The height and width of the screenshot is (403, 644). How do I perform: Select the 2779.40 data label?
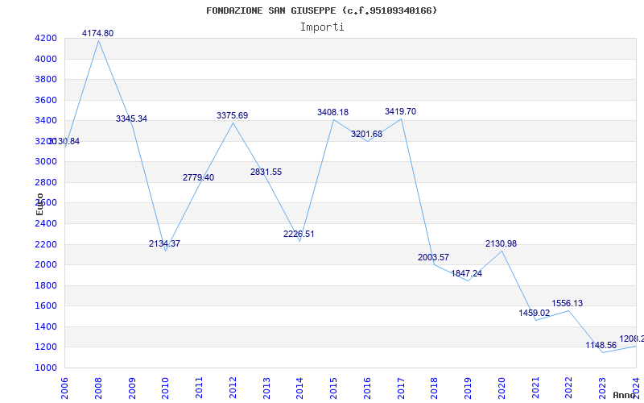[198, 177]
